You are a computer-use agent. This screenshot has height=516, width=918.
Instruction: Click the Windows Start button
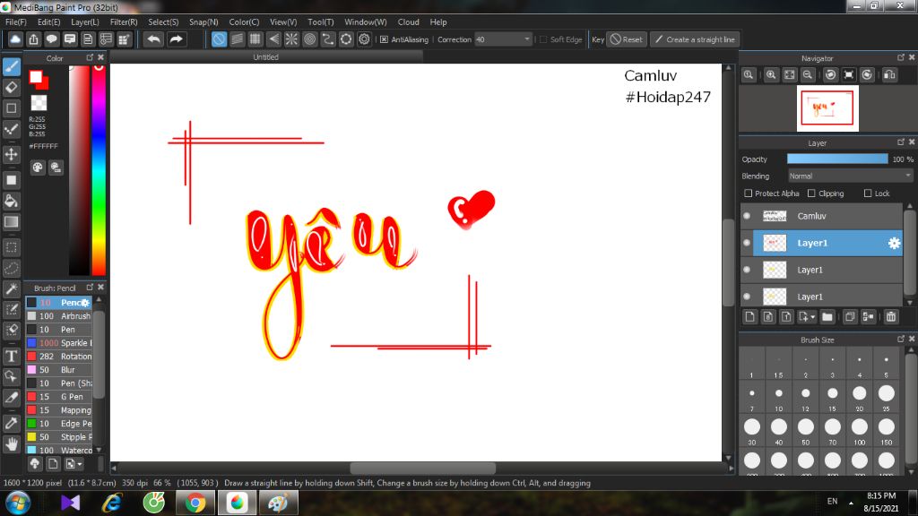click(x=18, y=503)
